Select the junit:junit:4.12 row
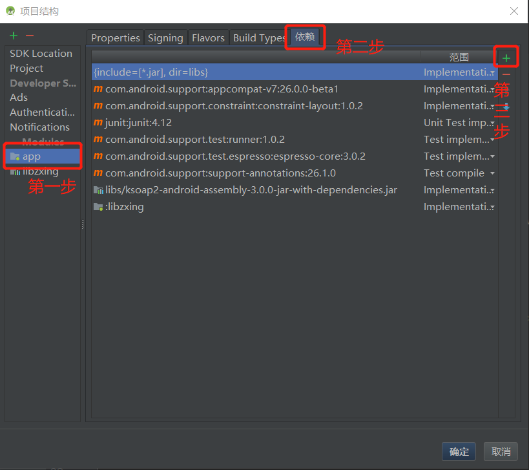Image resolution: width=529 pixels, height=470 pixels. [295, 122]
